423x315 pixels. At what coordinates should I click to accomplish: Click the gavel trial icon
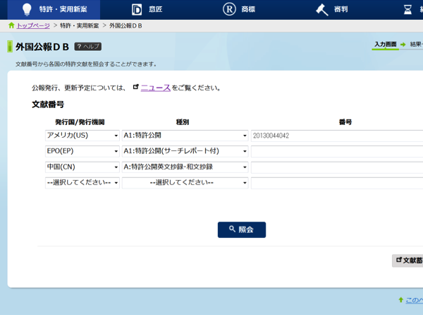click(x=322, y=10)
